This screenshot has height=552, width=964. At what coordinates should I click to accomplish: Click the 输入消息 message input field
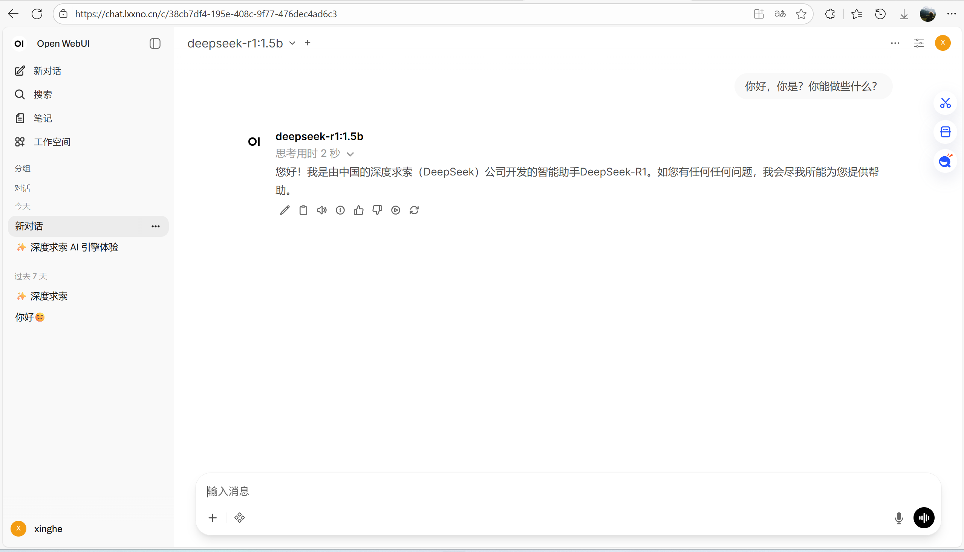(531, 491)
